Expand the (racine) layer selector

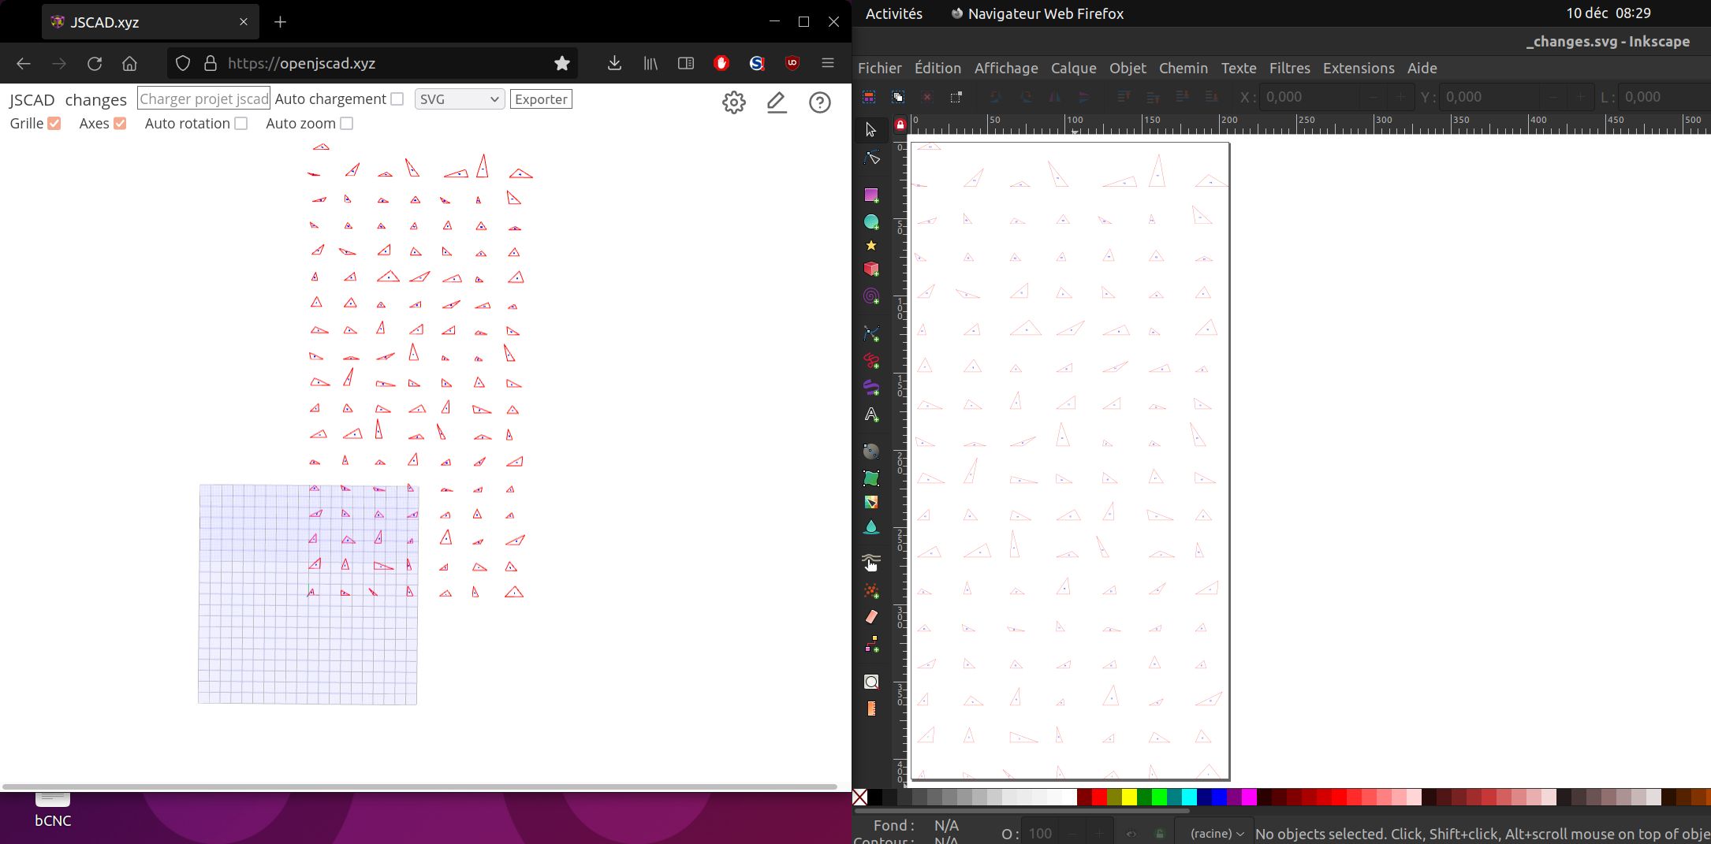point(1214,833)
